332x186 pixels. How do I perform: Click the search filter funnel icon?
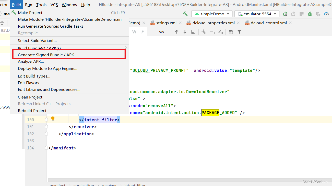[x=239, y=32]
